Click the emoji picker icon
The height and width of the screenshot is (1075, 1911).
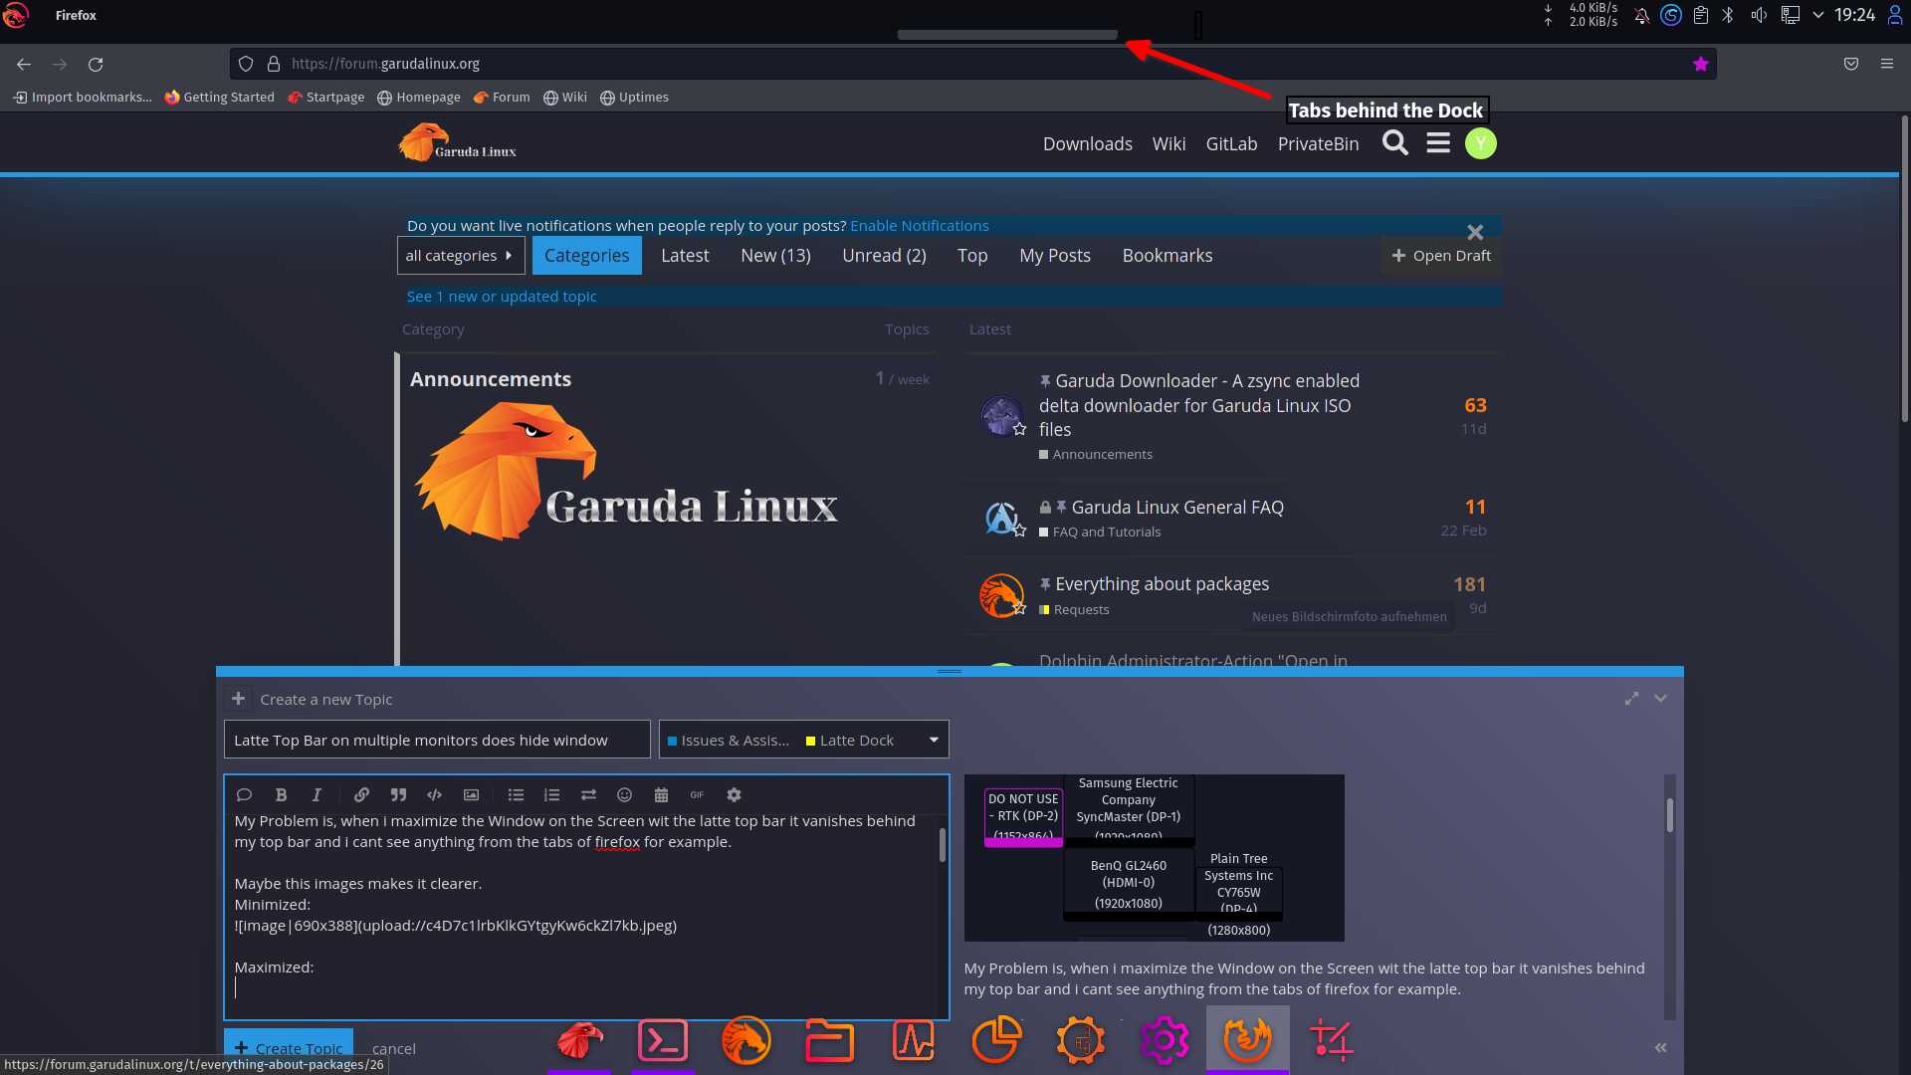point(623,794)
